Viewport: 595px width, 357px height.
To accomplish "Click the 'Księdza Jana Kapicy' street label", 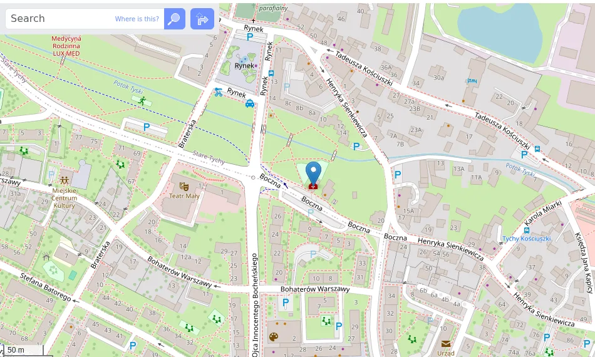I will [584, 262].
